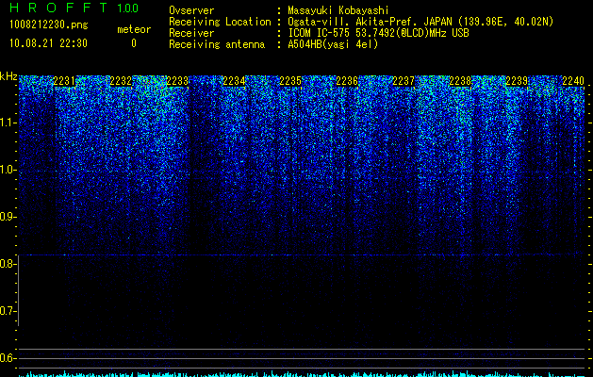
Task: Click the 1.1 kHz axis label
Action: 8,123
